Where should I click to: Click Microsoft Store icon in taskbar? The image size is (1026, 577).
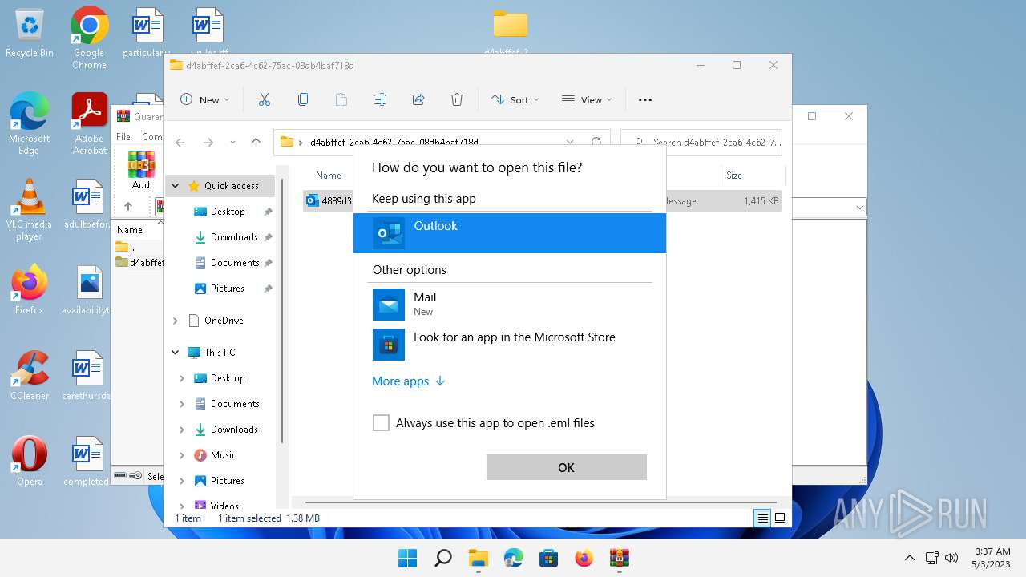pos(548,558)
